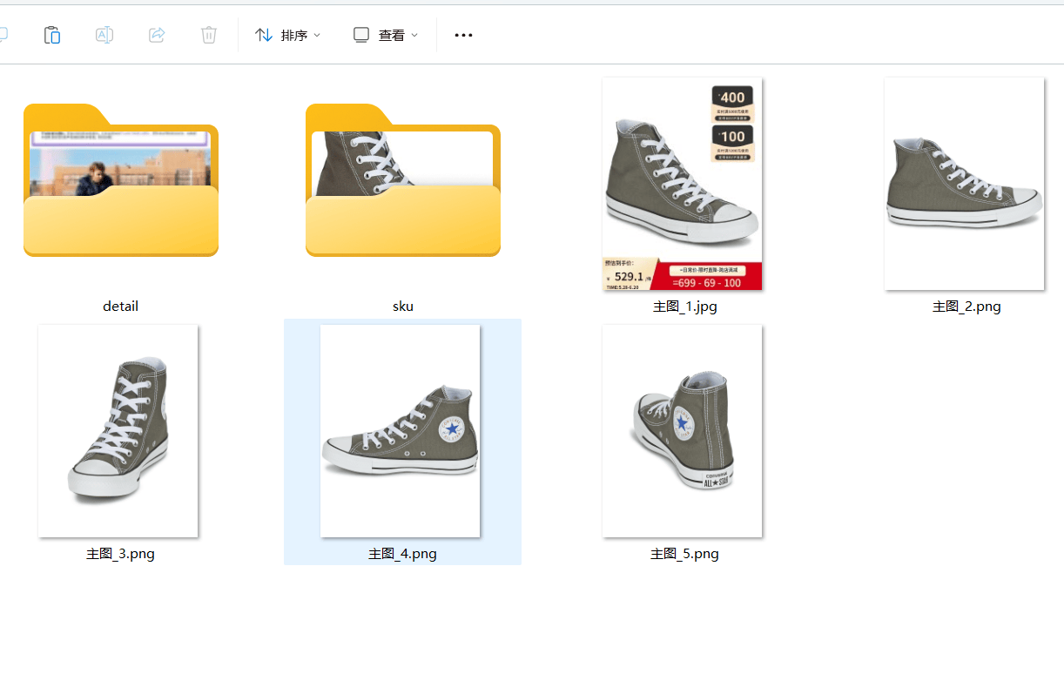This screenshot has height=674, width=1064.
Task: Select the 主图_3.png thumbnail
Action: point(118,431)
